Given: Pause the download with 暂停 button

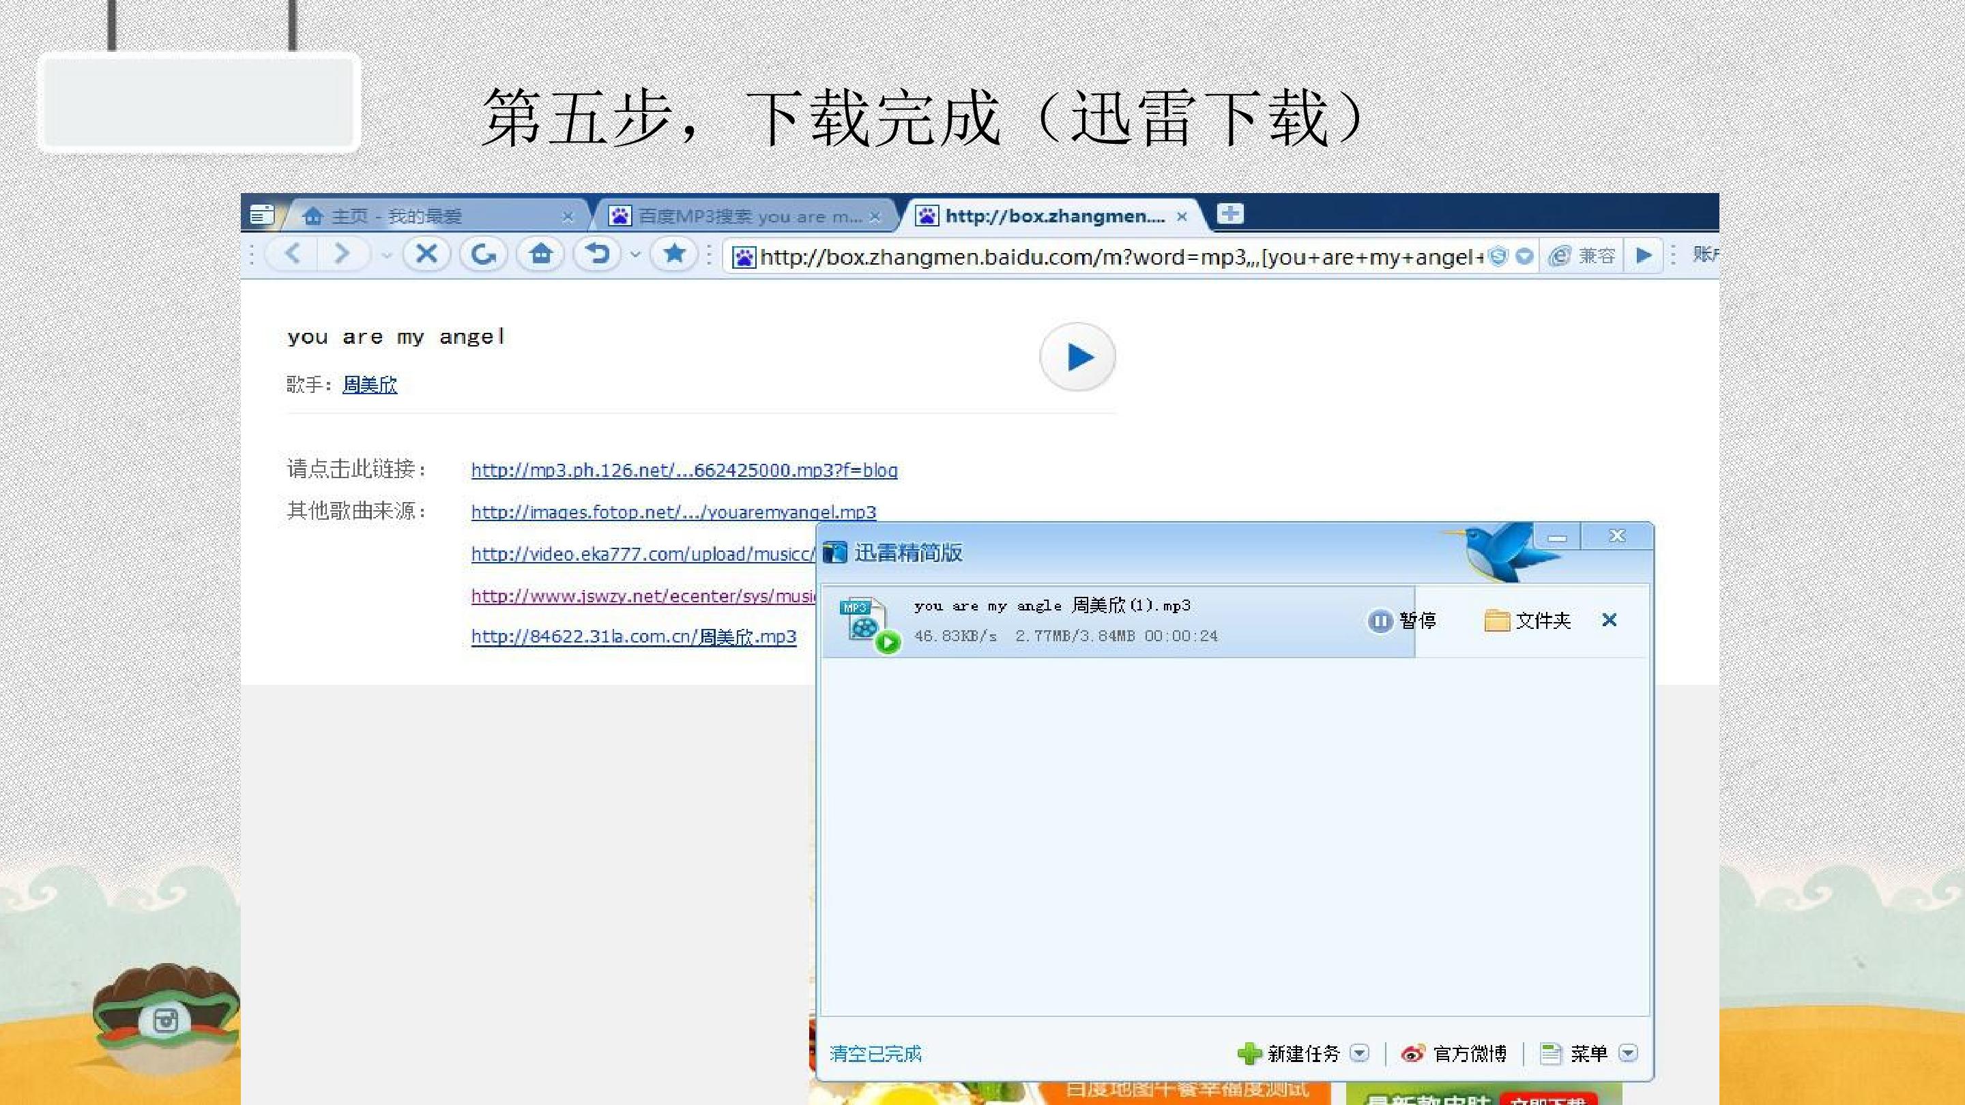Looking at the screenshot, I should (1402, 621).
